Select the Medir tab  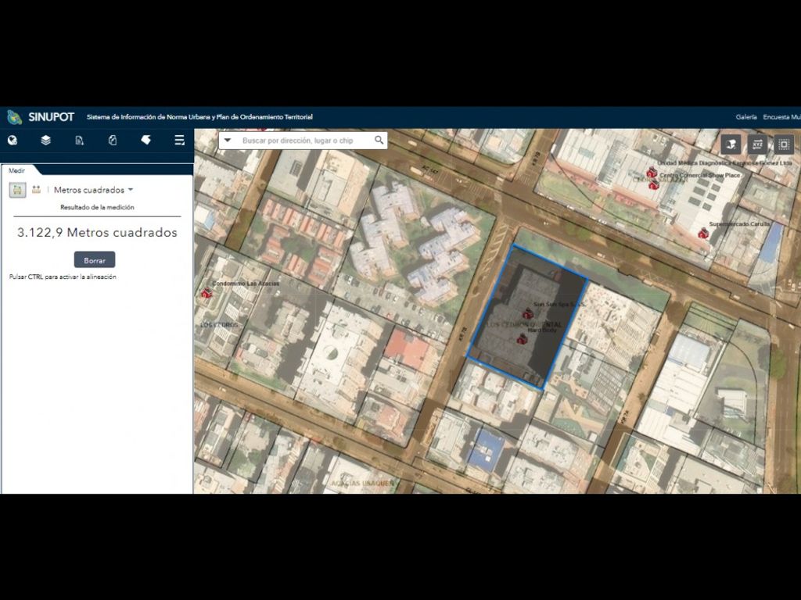[16, 170]
